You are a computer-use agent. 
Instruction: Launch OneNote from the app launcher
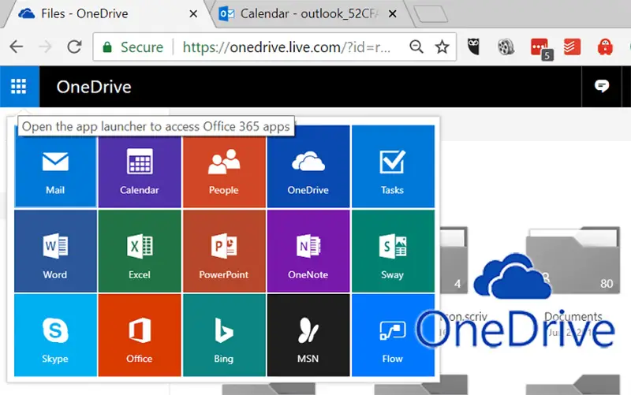(x=308, y=251)
